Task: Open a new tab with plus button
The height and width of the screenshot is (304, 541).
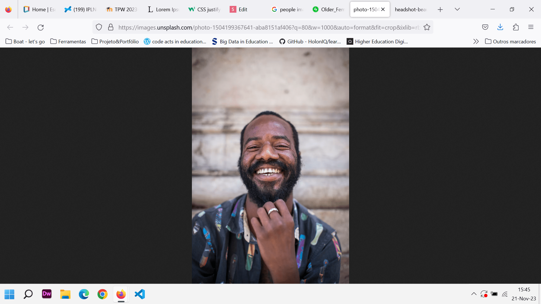Action: (x=440, y=10)
